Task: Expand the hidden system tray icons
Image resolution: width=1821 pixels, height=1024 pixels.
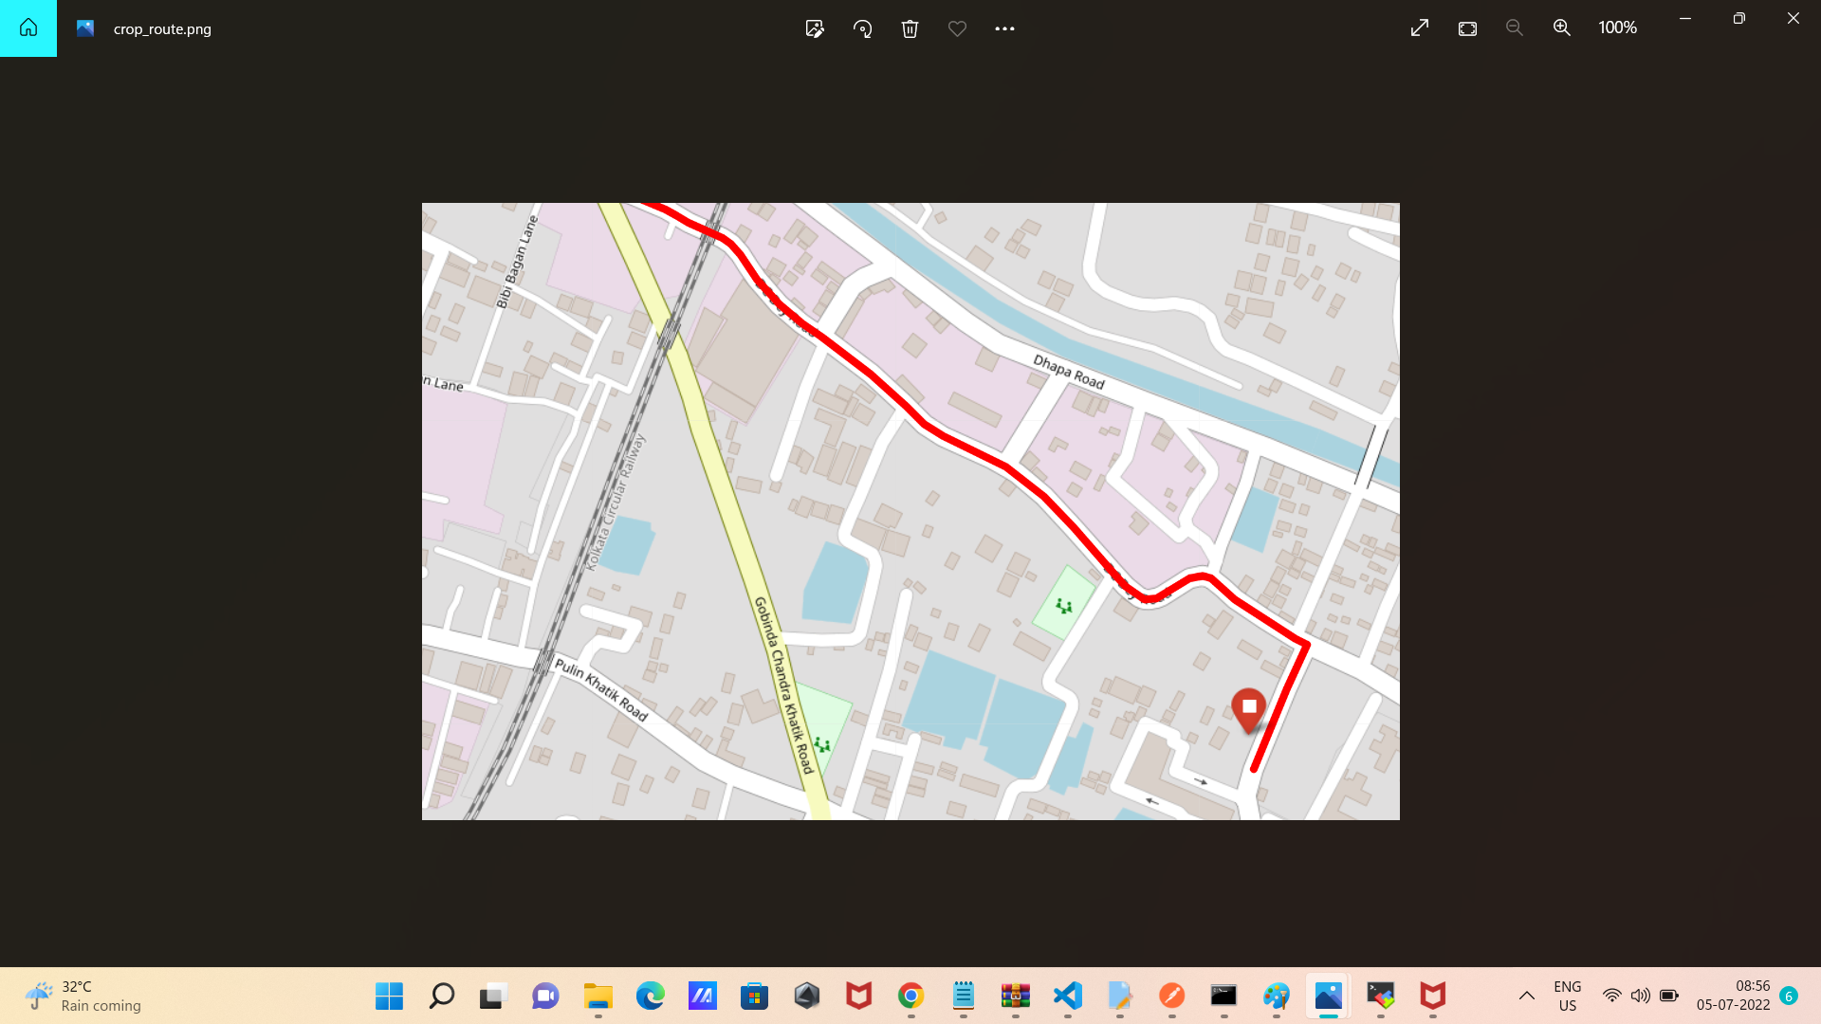Action: tap(1527, 997)
